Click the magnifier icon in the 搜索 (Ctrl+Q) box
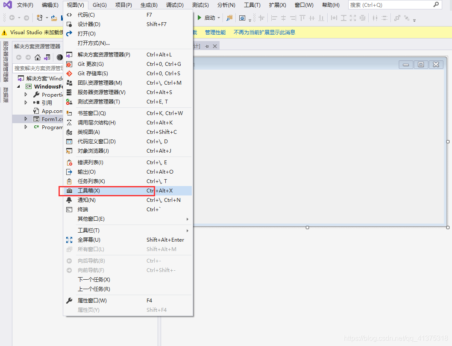Screen dimensions: 452x346 tap(436, 5)
